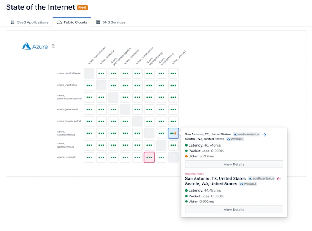Screen dimensions: 312x231
Task: Switch to the DNS Services tab
Action: click(x=110, y=22)
